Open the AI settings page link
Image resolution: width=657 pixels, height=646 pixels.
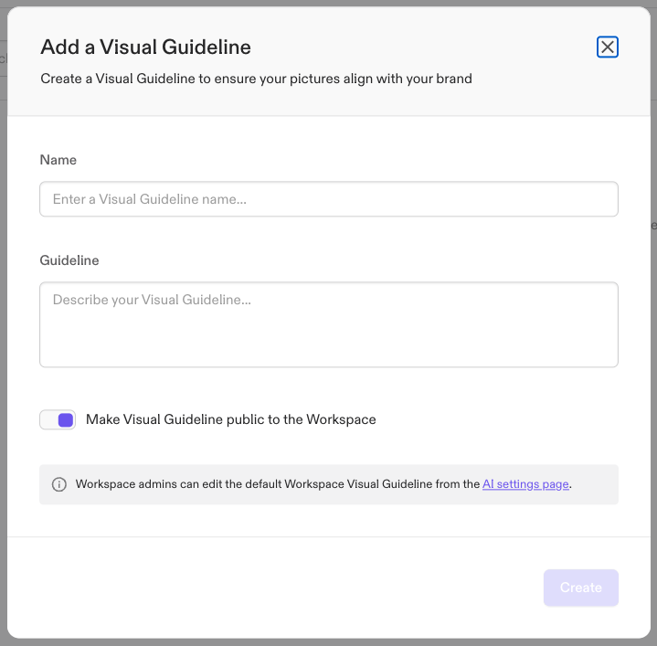coord(525,484)
